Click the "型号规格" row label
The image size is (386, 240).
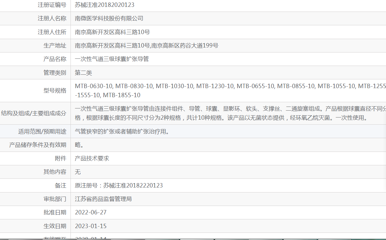tap(55, 91)
